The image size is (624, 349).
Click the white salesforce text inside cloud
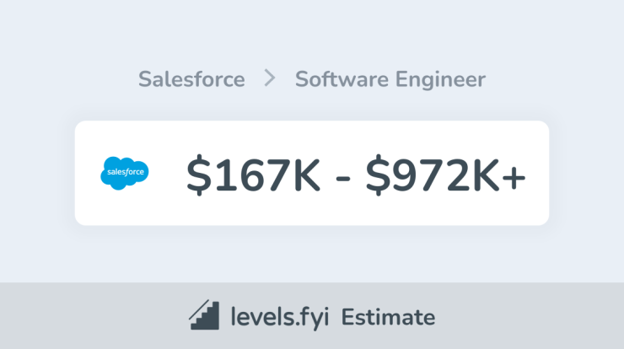tap(126, 172)
